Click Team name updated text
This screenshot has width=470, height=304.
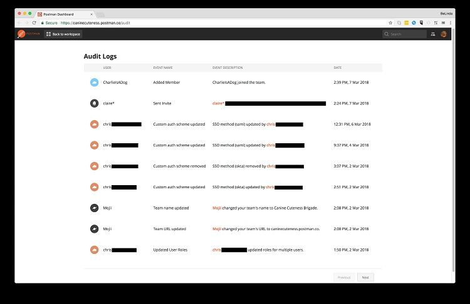coord(171,208)
